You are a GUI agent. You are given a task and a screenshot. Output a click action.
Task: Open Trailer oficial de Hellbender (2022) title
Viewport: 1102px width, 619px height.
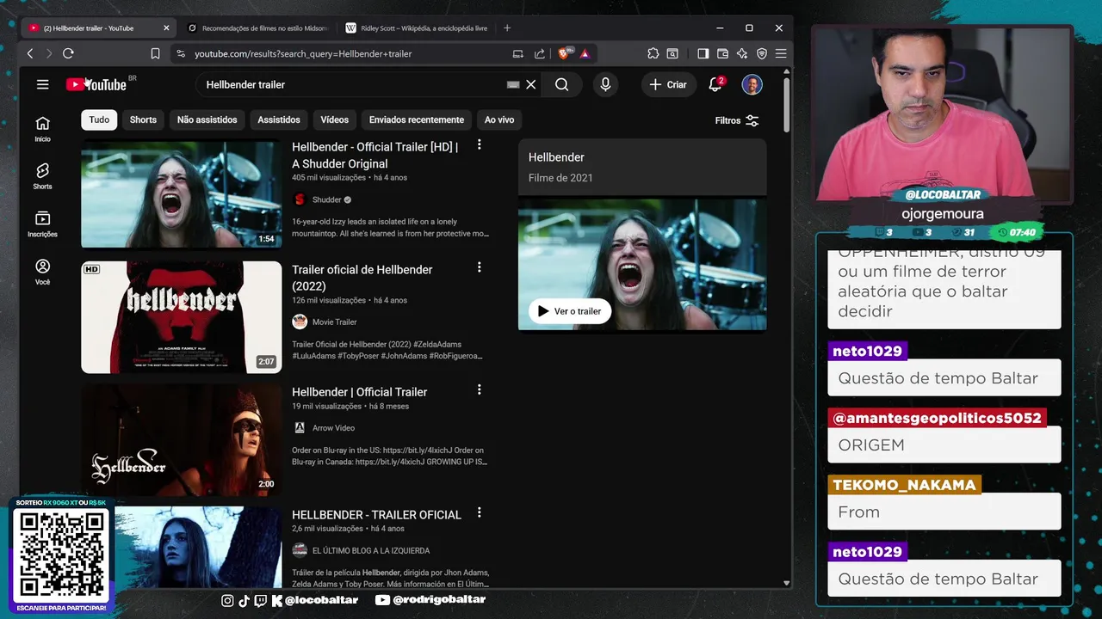coord(362,278)
